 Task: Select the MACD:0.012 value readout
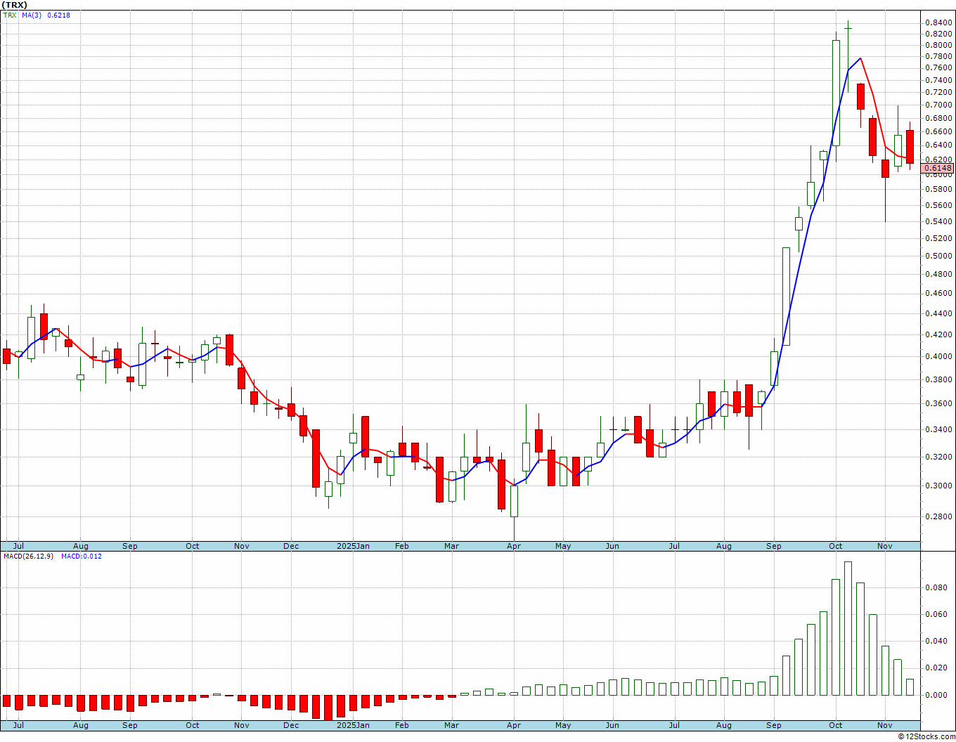coord(82,556)
